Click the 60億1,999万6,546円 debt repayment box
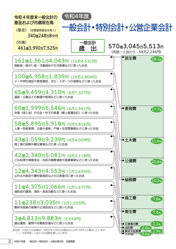 [x=63, y=110]
